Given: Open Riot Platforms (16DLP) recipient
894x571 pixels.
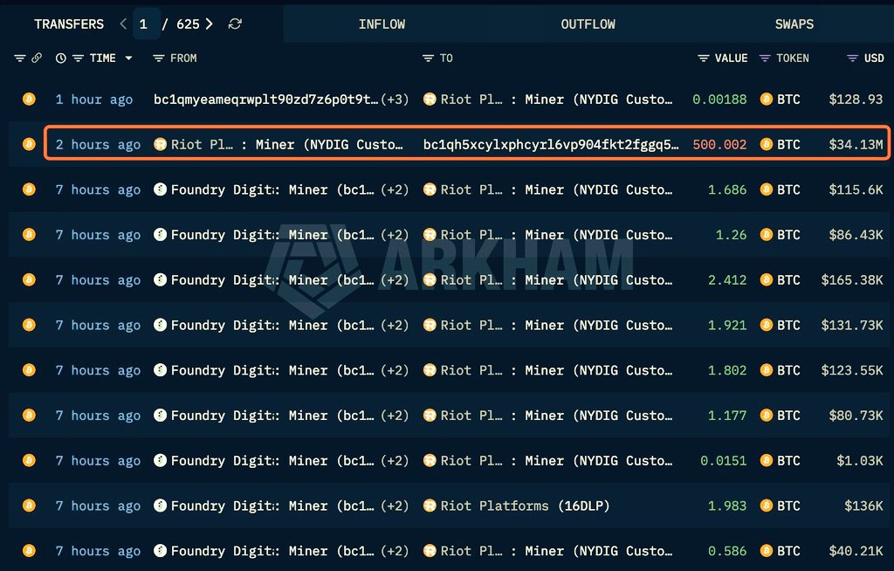Looking at the screenshot, I should pos(525,506).
